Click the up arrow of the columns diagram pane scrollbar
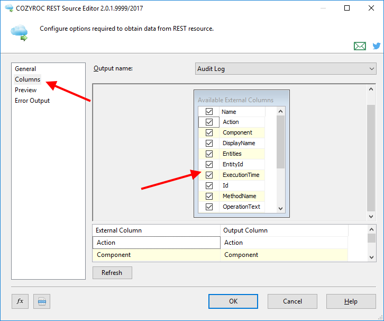 click(x=371, y=90)
